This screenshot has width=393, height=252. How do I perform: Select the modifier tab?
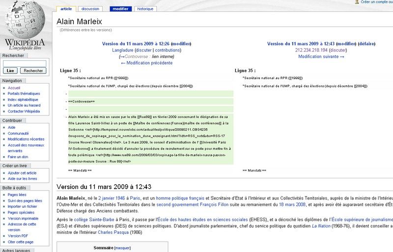coord(120,9)
